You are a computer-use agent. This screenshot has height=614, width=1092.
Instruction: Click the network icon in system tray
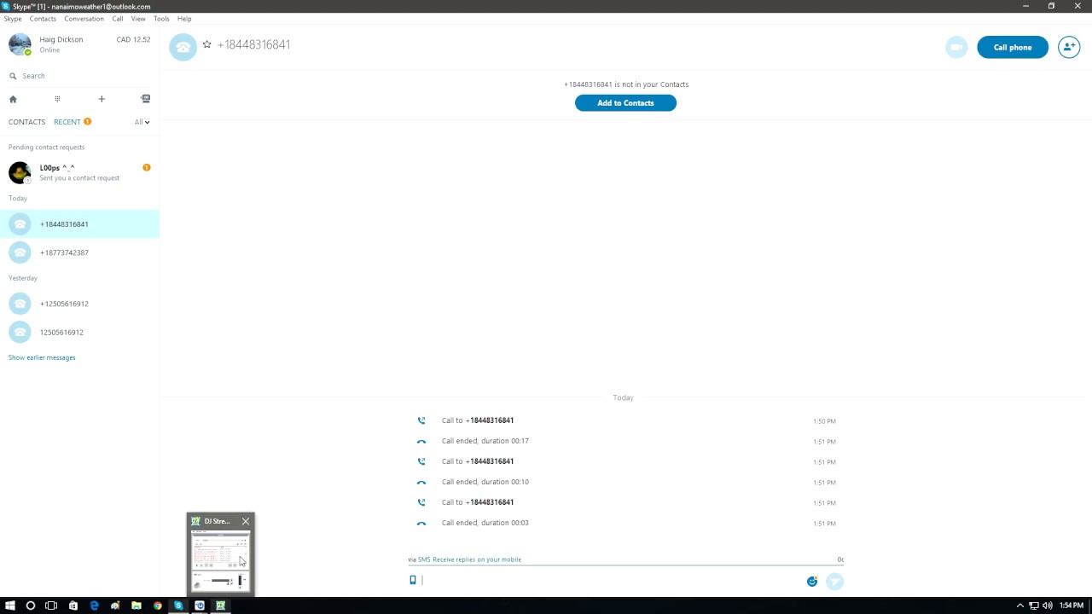coord(1033,605)
